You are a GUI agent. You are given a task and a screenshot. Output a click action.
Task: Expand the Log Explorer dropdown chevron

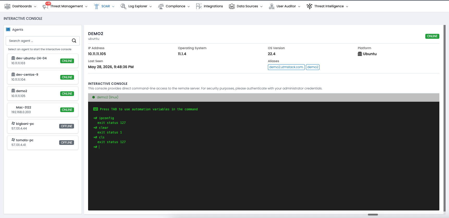tap(151, 7)
